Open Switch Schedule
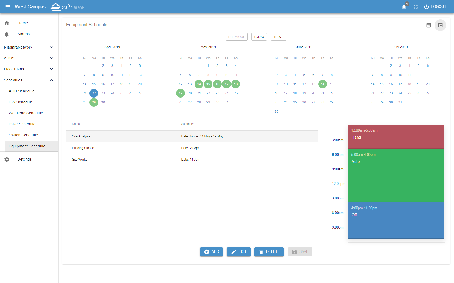This screenshot has width=454, height=283. click(23, 135)
